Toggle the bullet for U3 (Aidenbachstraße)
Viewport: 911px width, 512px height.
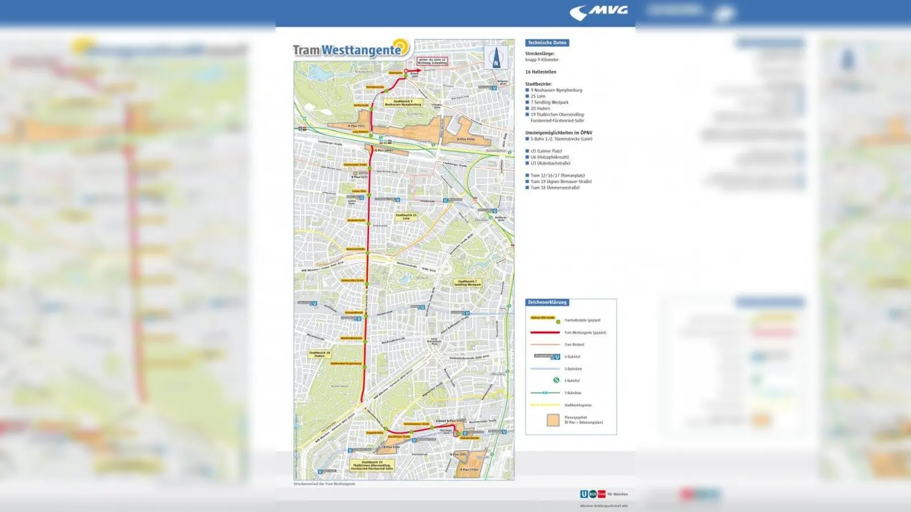[527, 163]
